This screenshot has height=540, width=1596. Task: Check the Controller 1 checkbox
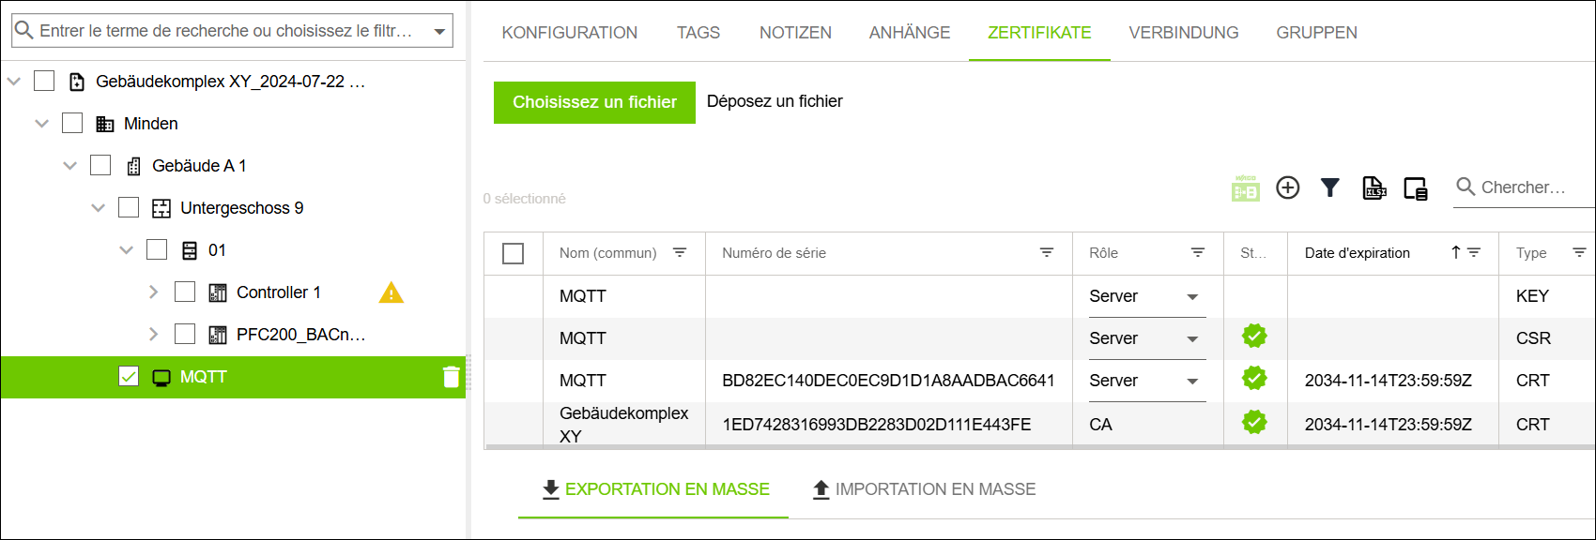point(185,292)
